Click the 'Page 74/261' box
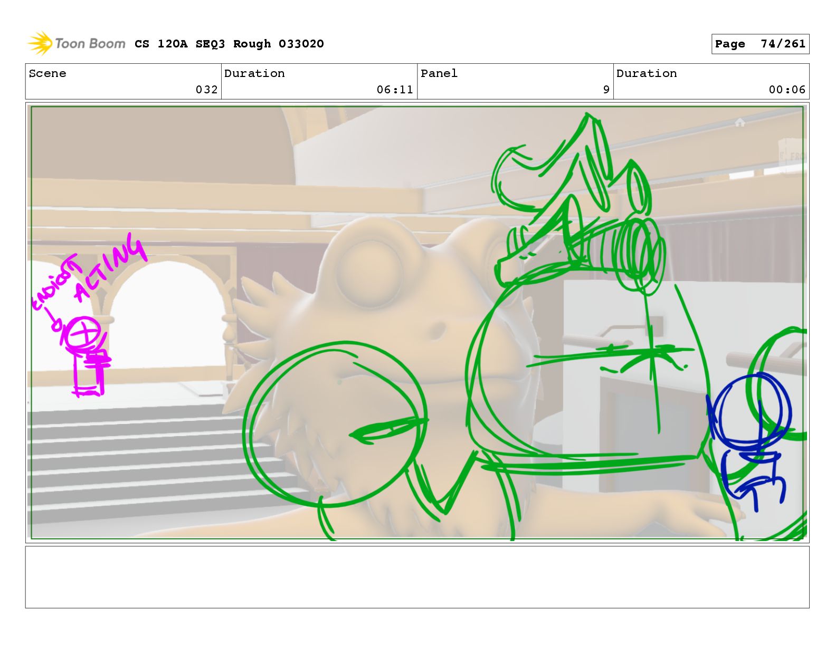The image size is (835, 646). pos(760,44)
